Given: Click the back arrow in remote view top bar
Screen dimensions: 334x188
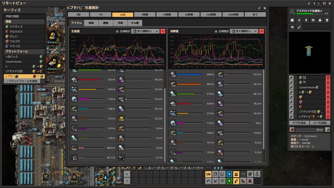Looking at the screenshot, I should point(314,3).
